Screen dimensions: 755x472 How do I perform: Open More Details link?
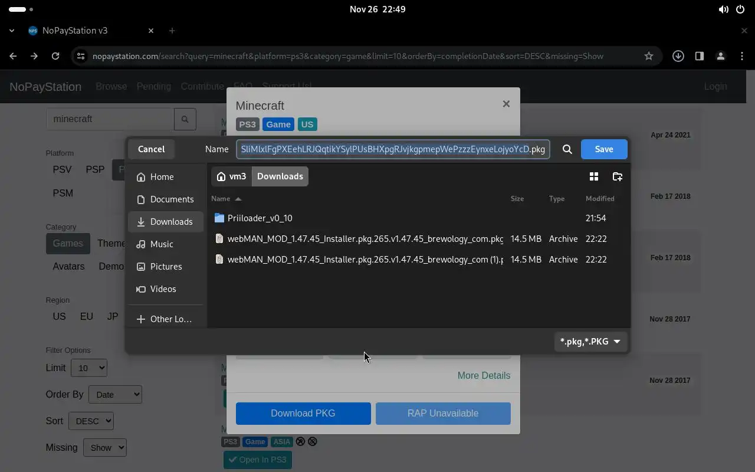tap(484, 376)
